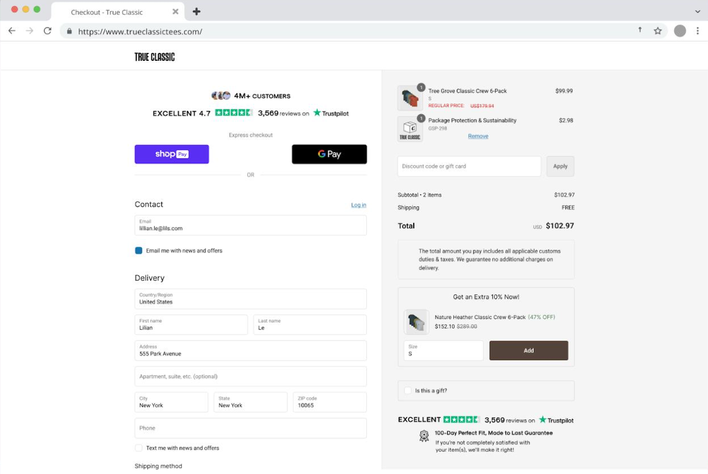Open the browser profile avatar

[680, 31]
